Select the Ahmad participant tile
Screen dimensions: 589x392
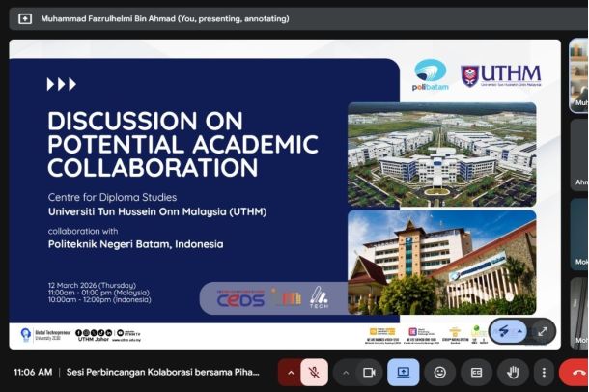coord(578,154)
